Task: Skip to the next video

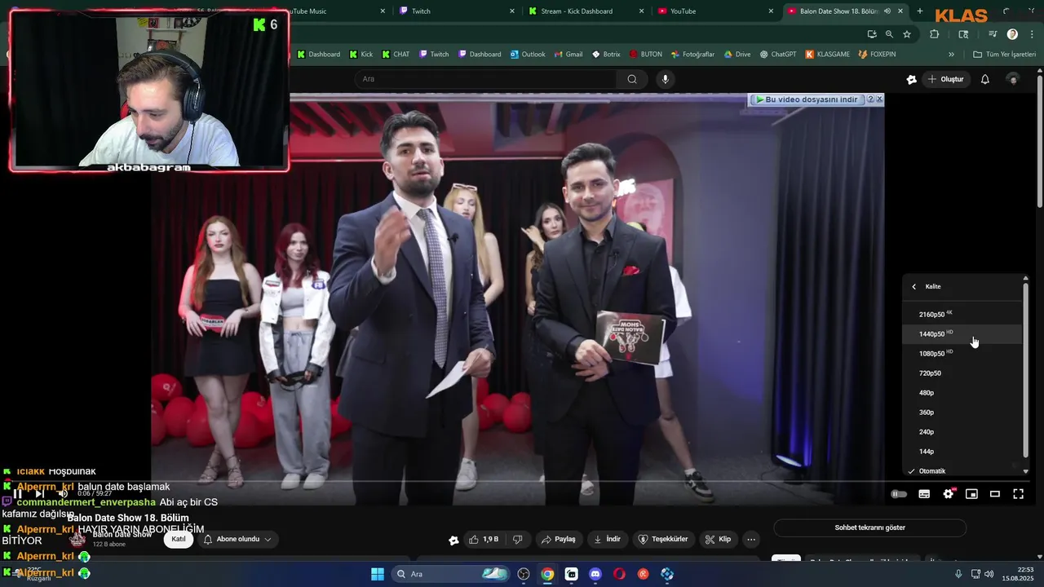Action: click(x=39, y=493)
